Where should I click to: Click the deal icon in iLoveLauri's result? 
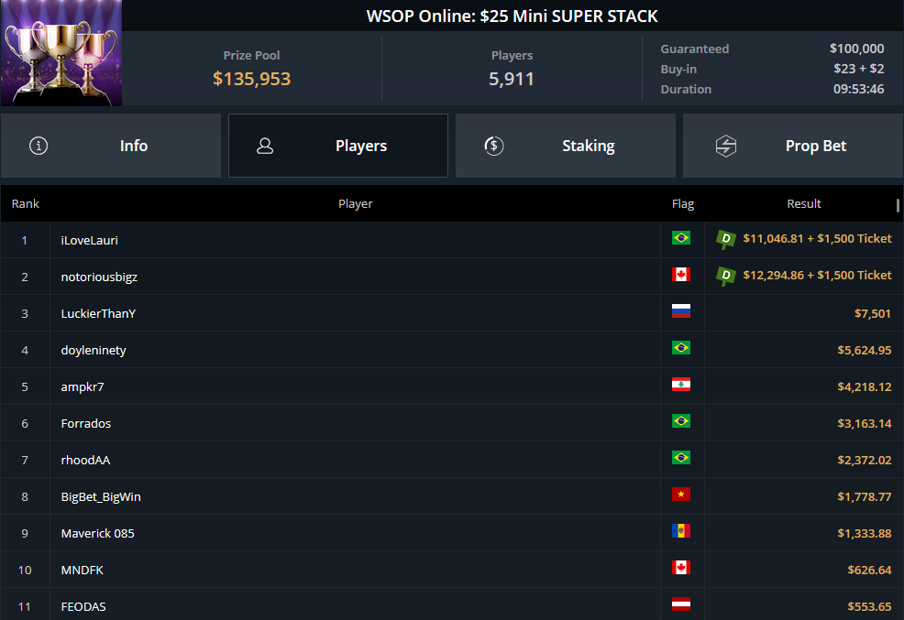click(726, 239)
